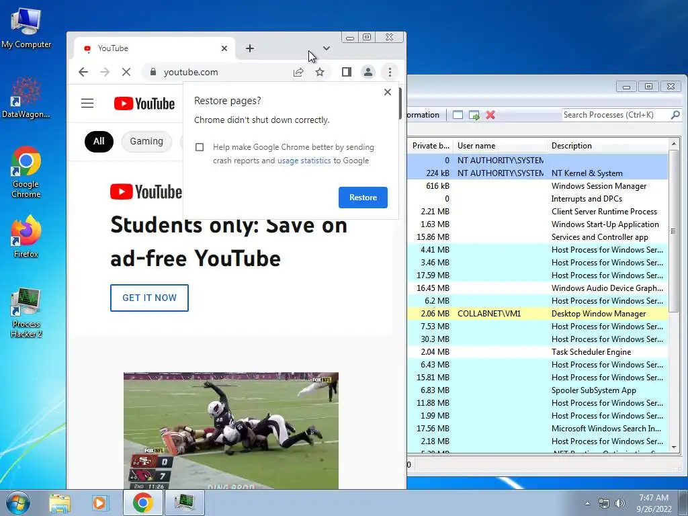Click the find-window-and-thread icon in Process Hacker

click(474, 115)
